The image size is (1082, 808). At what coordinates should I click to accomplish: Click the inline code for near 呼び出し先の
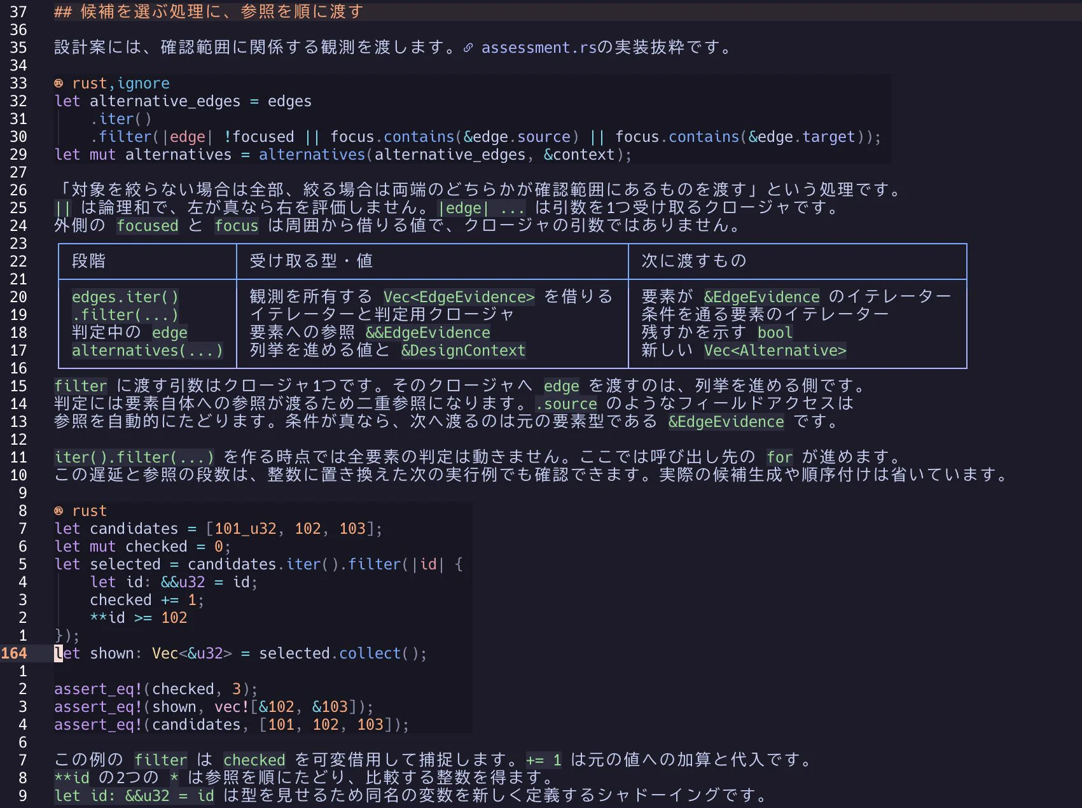(x=780, y=457)
